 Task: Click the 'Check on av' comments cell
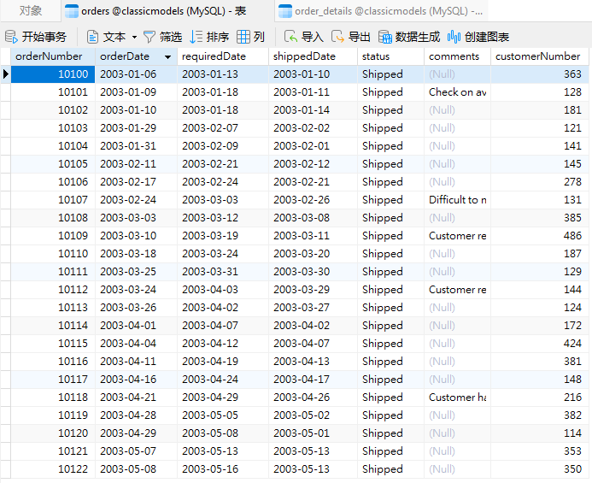click(x=457, y=91)
